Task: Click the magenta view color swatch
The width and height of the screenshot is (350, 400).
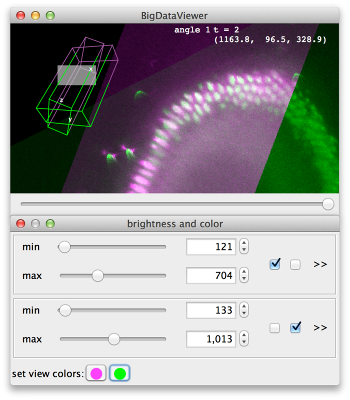Action: (96, 373)
